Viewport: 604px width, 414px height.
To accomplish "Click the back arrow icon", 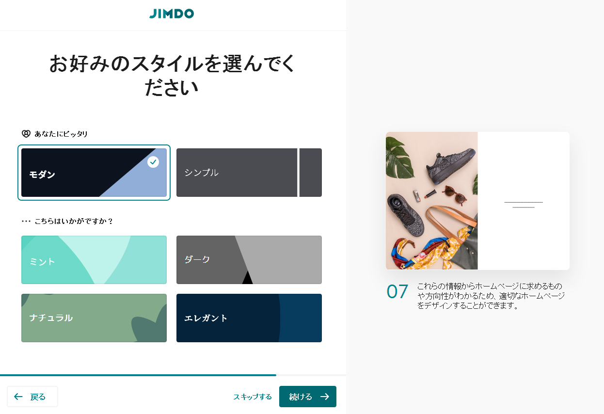I will [x=18, y=397].
